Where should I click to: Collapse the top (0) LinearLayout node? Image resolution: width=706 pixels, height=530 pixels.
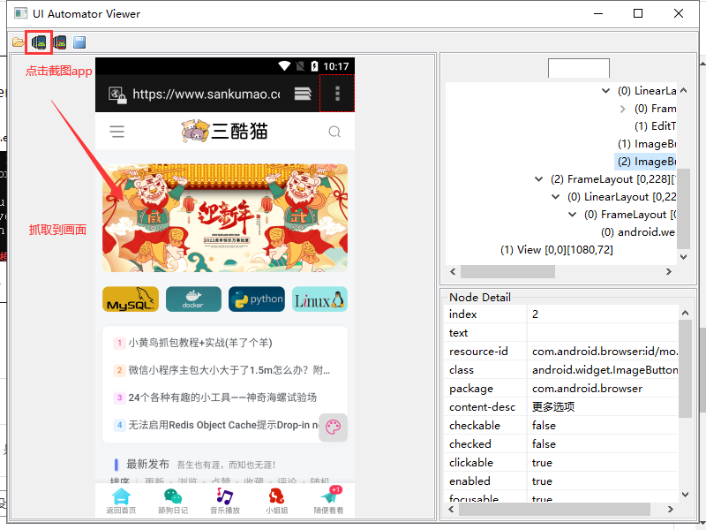[605, 91]
